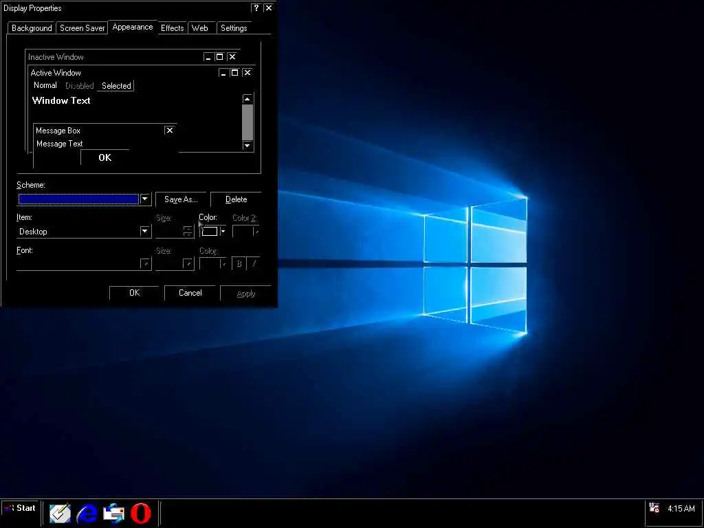Cancel the Display Properties dialog
This screenshot has height=528, width=704.
[190, 293]
